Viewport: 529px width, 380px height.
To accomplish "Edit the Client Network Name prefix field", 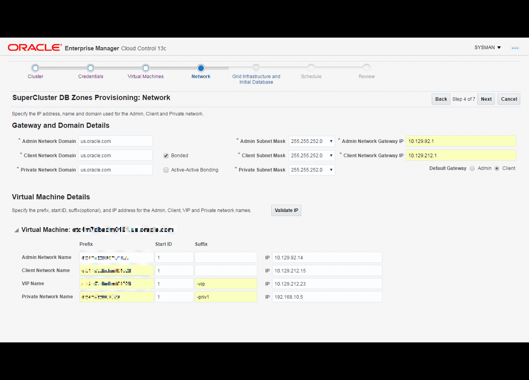I will pos(117,271).
